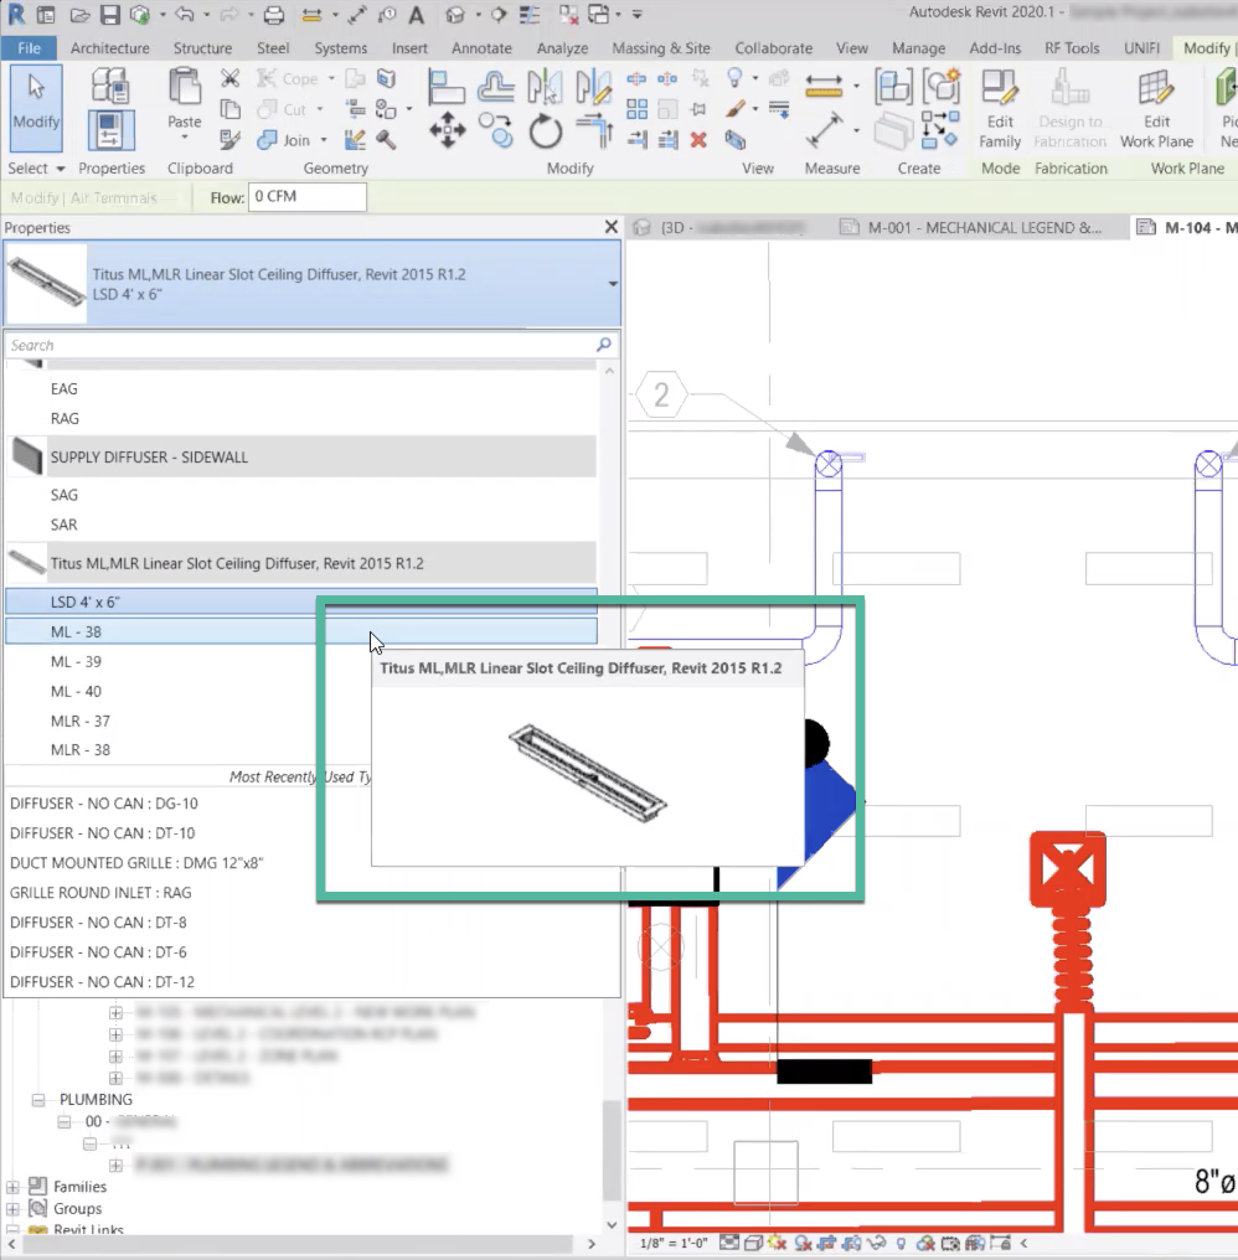Expand the Families tree node
The image size is (1238, 1260).
(12, 1186)
